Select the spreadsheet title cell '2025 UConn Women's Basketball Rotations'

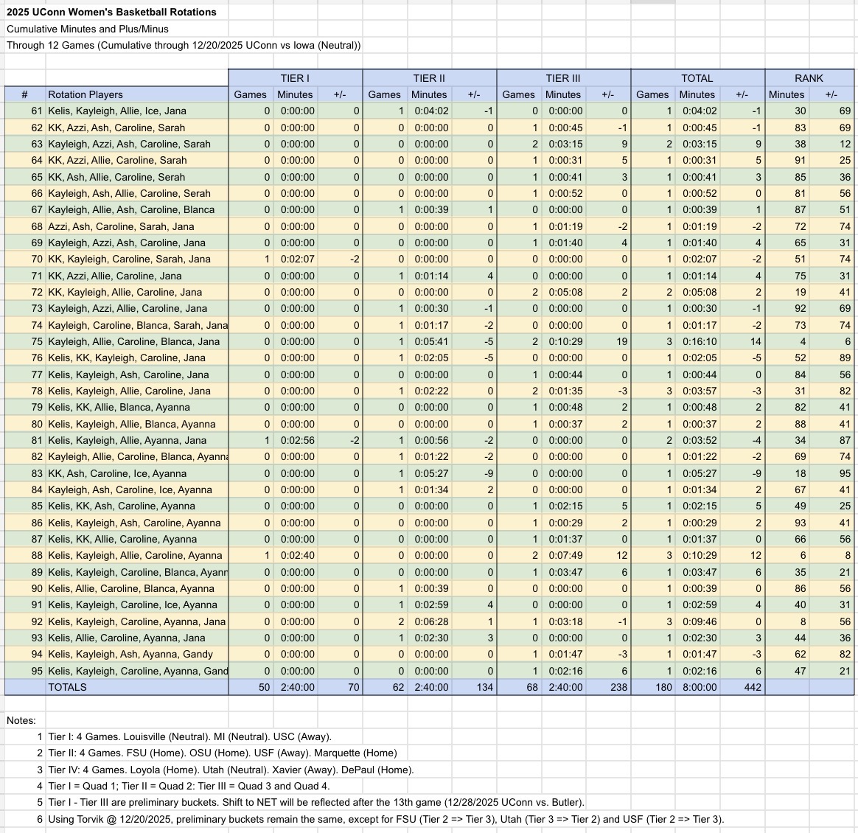(x=112, y=12)
